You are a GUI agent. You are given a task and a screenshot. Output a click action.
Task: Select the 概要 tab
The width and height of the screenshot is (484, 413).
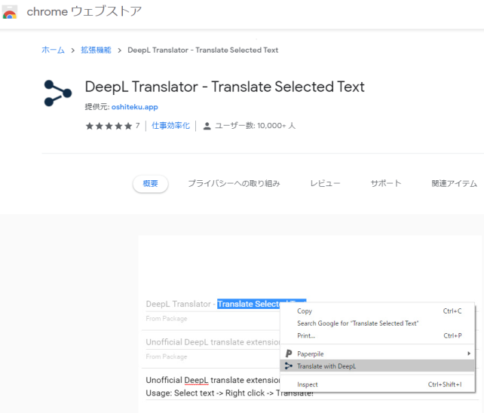[x=150, y=184]
